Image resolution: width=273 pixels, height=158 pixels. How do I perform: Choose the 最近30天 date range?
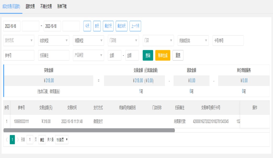point(121,26)
